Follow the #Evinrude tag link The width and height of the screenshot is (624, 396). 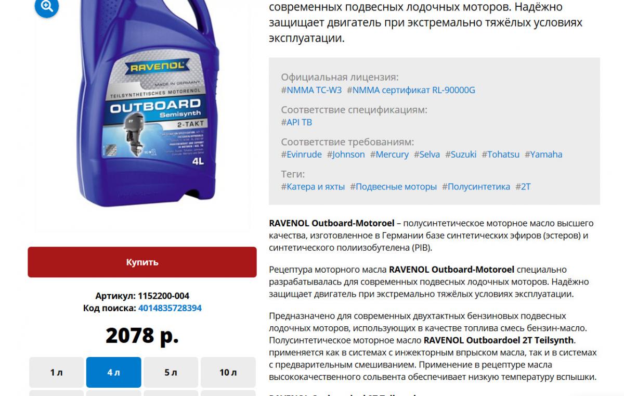302,154
